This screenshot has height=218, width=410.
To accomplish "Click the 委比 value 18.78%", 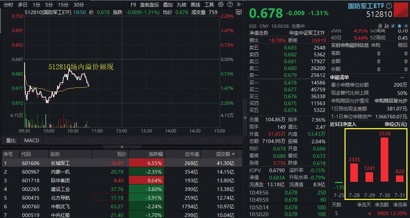I will (277, 40).
